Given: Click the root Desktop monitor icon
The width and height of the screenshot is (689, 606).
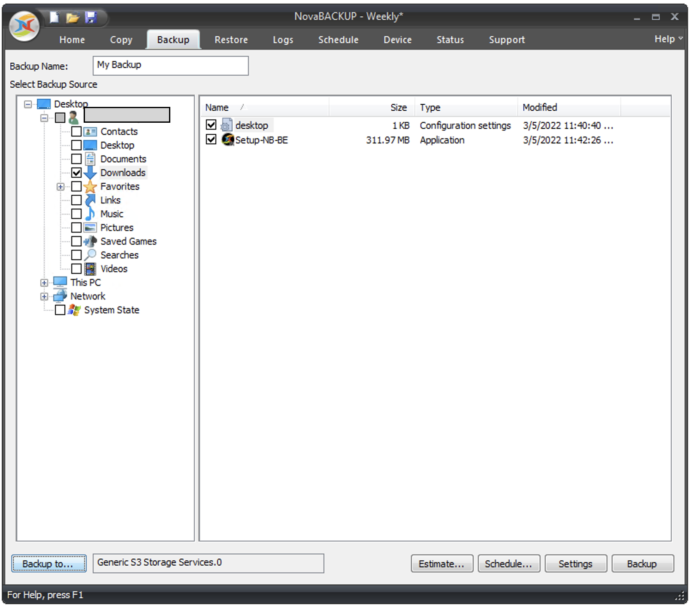Looking at the screenshot, I should pyautogui.click(x=44, y=104).
